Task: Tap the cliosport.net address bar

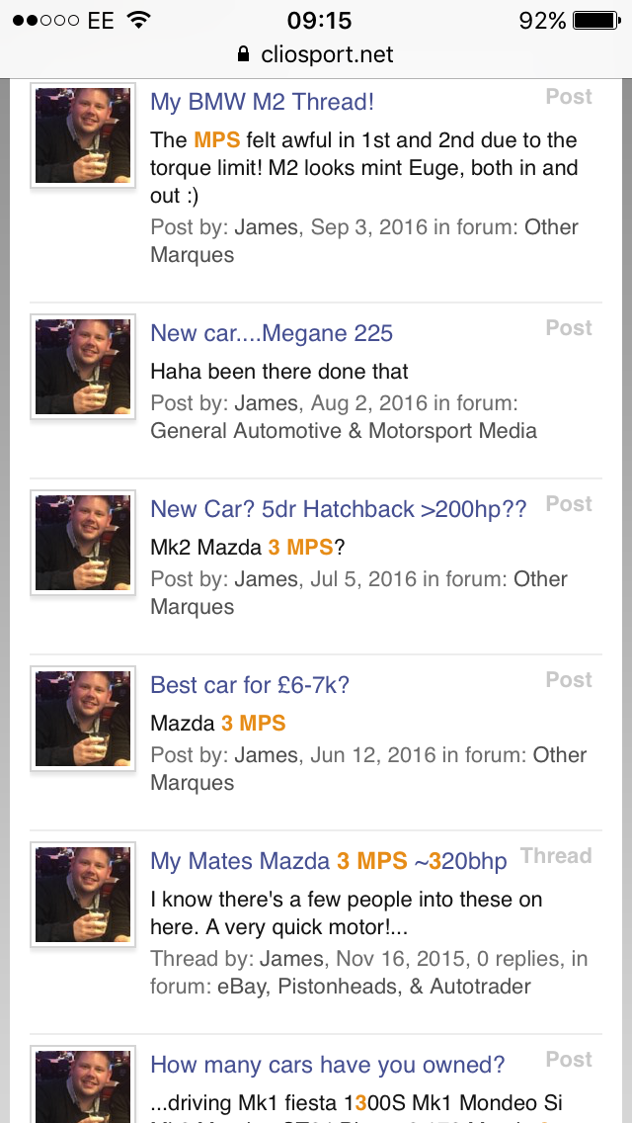Action: (316, 54)
